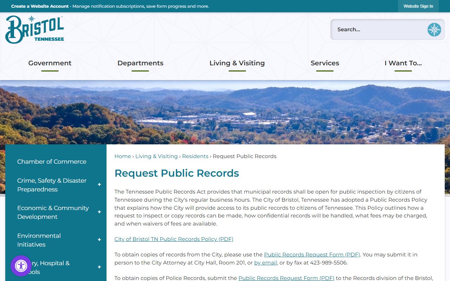Click the Request Public Records heading
Screen dimensions: 450x281
[177, 173]
